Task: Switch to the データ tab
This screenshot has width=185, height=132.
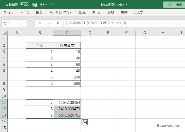Action: 96,13
